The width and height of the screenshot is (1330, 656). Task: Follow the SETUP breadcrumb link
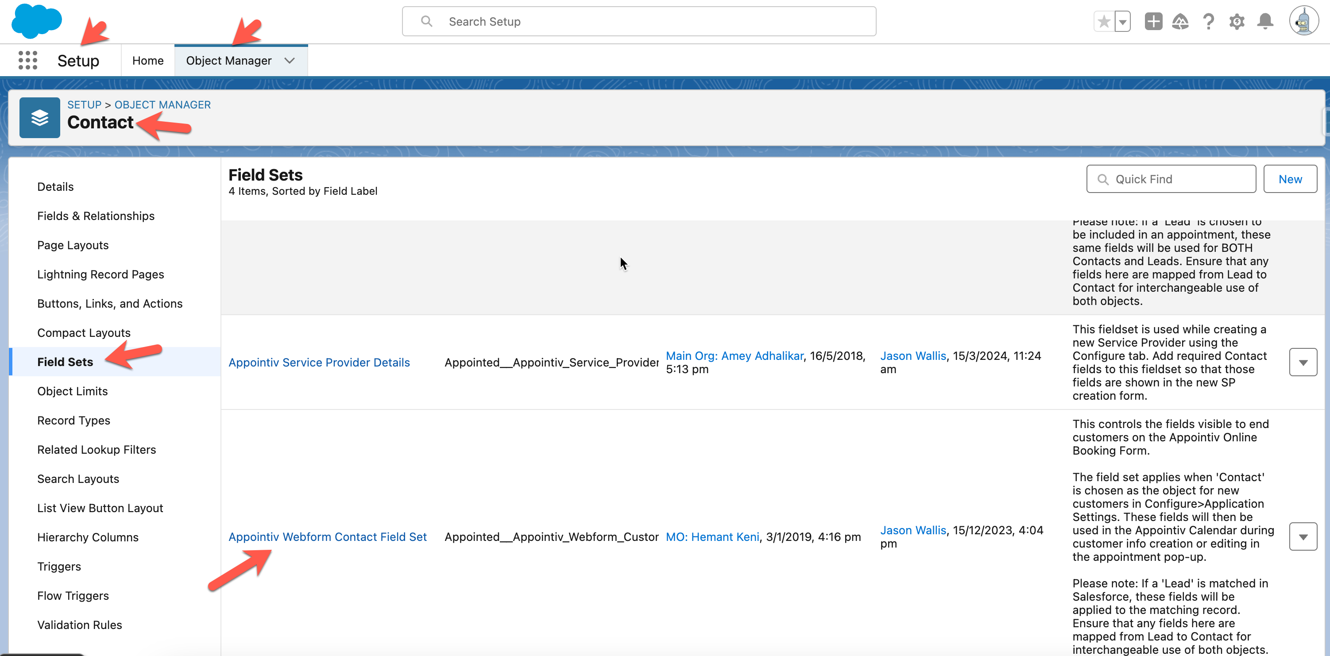point(84,105)
